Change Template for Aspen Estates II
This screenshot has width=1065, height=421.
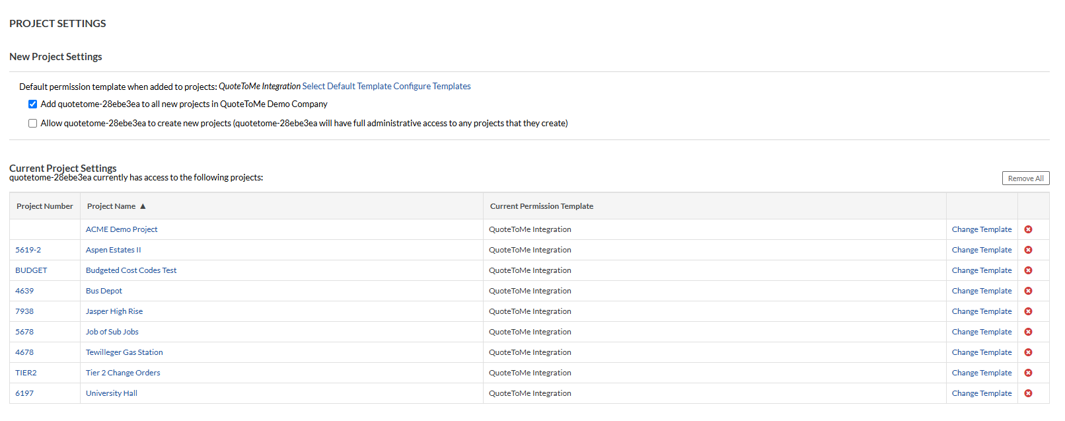[982, 250]
